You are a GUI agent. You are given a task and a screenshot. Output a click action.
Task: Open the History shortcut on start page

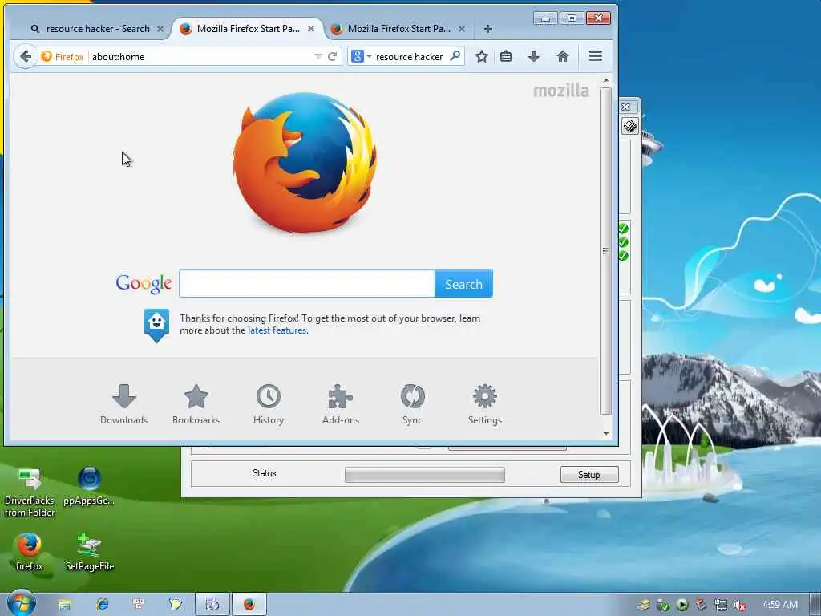(269, 404)
